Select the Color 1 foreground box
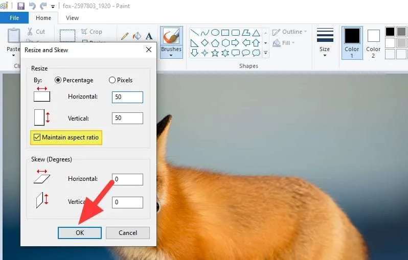408x260 pixels. coord(352,43)
